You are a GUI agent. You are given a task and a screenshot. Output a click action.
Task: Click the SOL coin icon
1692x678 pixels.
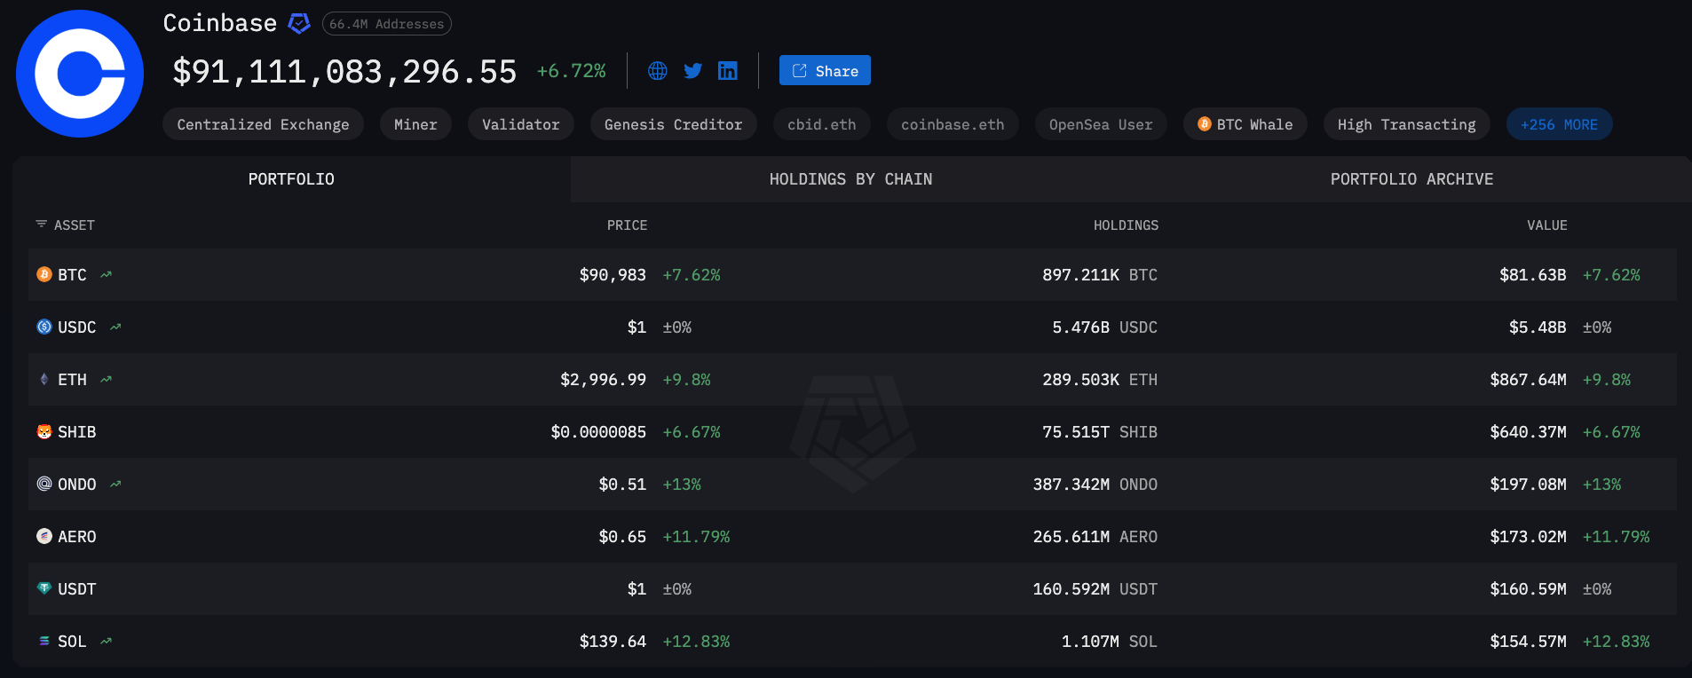(44, 641)
